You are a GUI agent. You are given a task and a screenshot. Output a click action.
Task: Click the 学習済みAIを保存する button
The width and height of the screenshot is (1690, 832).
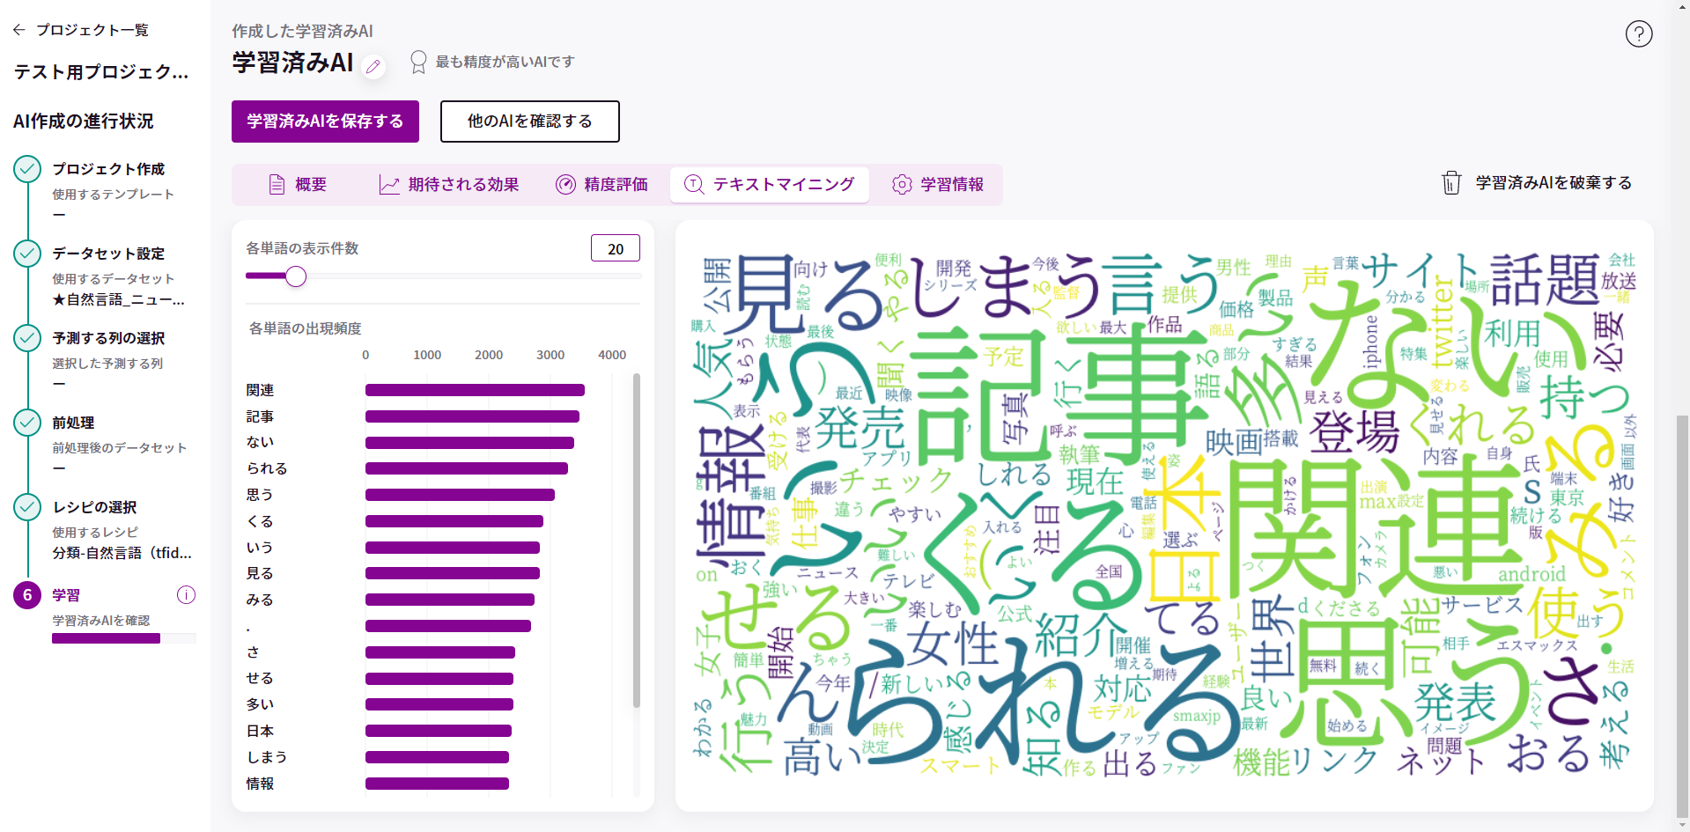point(325,121)
